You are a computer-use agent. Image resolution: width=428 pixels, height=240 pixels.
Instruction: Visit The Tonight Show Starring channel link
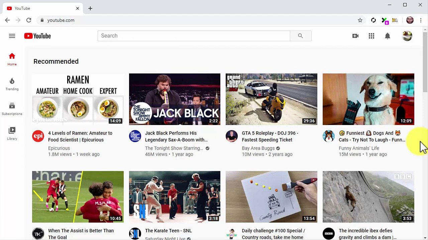point(174,148)
